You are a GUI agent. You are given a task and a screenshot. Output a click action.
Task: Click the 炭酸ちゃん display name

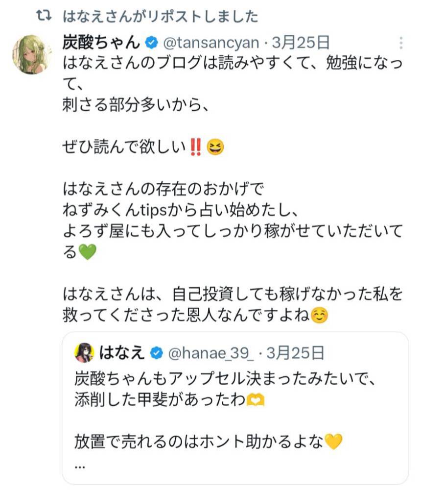coord(101,43)
